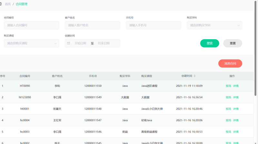Focus the 手机号 input field

pos(154,25)
